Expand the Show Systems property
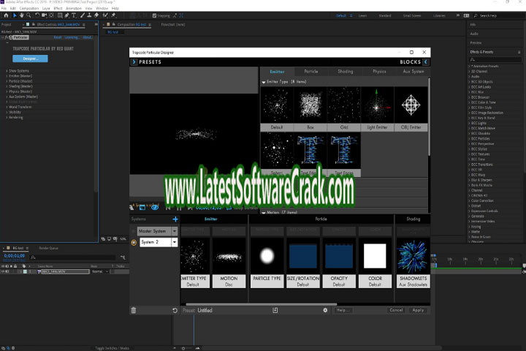Viewport: 526px width, 351px height. click(7, 71)
